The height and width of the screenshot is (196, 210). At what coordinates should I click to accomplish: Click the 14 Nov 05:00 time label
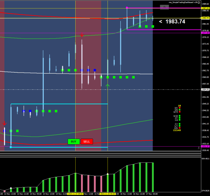click(36, 194)
